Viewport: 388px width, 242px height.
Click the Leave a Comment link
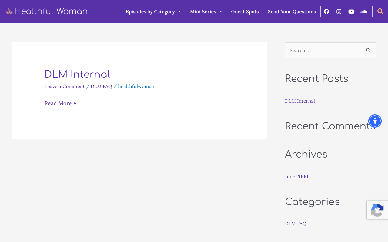click(65, 86)
